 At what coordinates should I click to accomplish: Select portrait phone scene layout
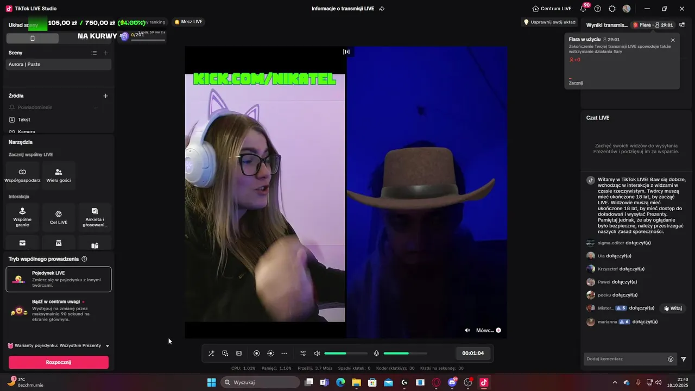pos(33,39)
